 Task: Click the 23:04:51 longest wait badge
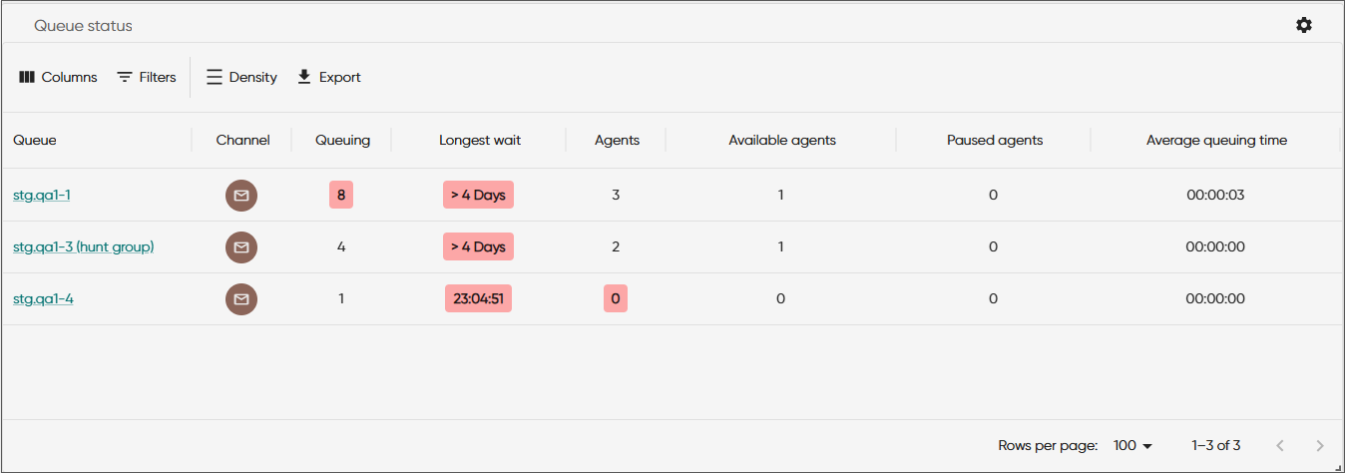(x=478, y=298)
